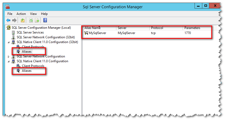This screenshot has height=121, width=226.
Task: Click the SQL Server Services node icon
Action: point(13,32)
